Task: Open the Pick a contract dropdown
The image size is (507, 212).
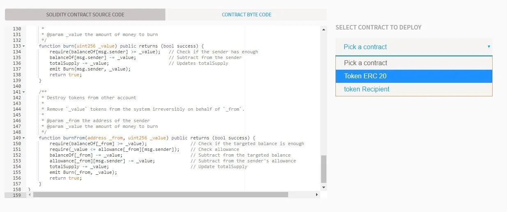Action: tap(414, 47)
